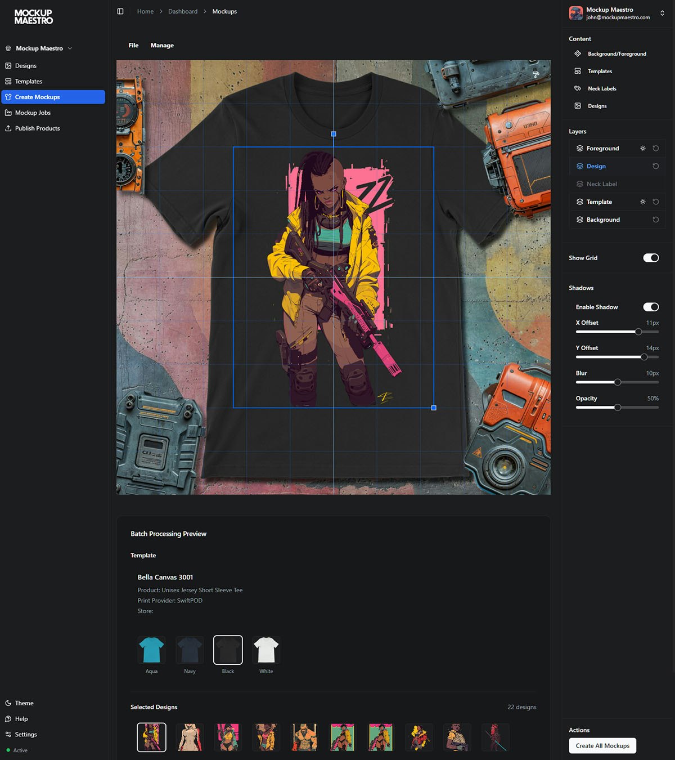This screenshot has height=760, width=675.
Task: Select the Navy shirt color
Action: (190, 650)
